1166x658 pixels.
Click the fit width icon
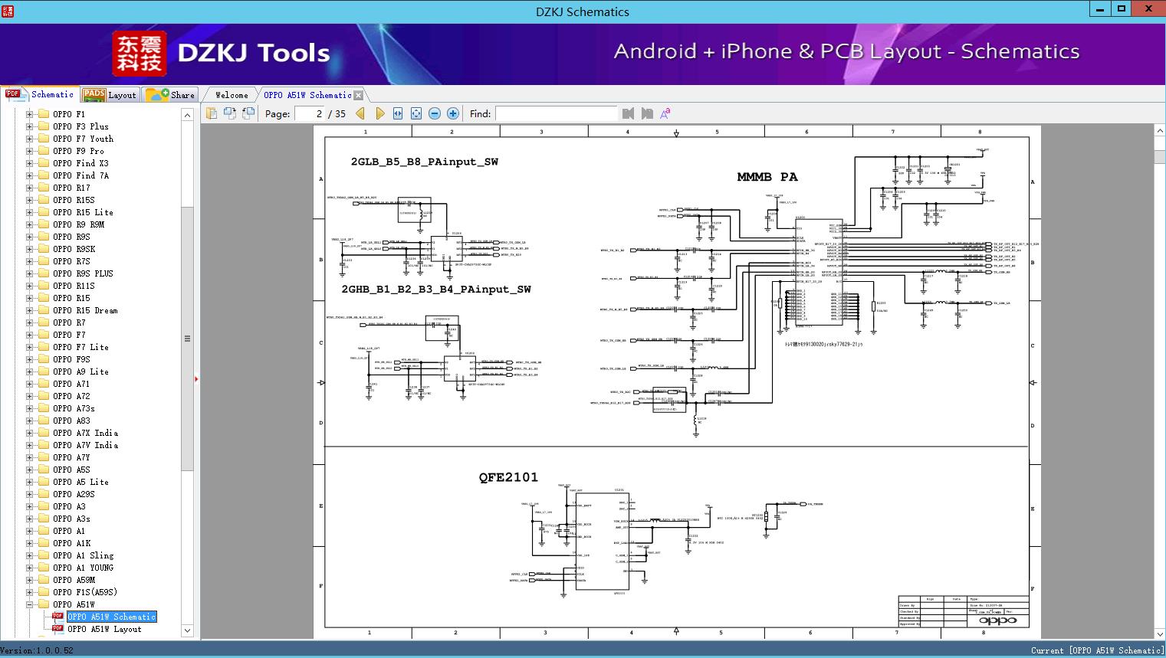398,113
